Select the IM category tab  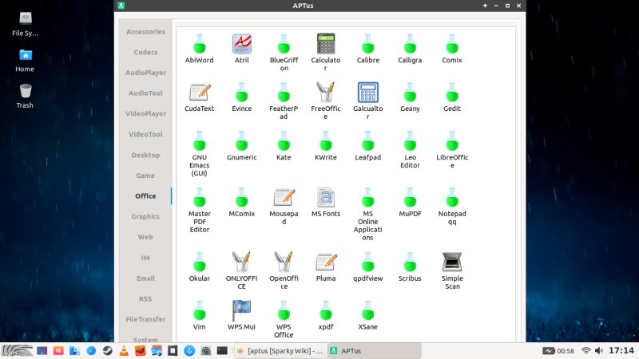coord(145,258)
